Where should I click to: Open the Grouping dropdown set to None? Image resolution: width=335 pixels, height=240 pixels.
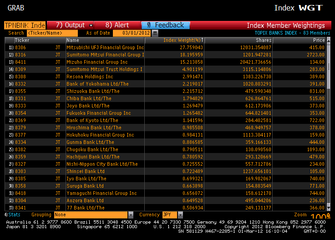click(x=131, y=214)
